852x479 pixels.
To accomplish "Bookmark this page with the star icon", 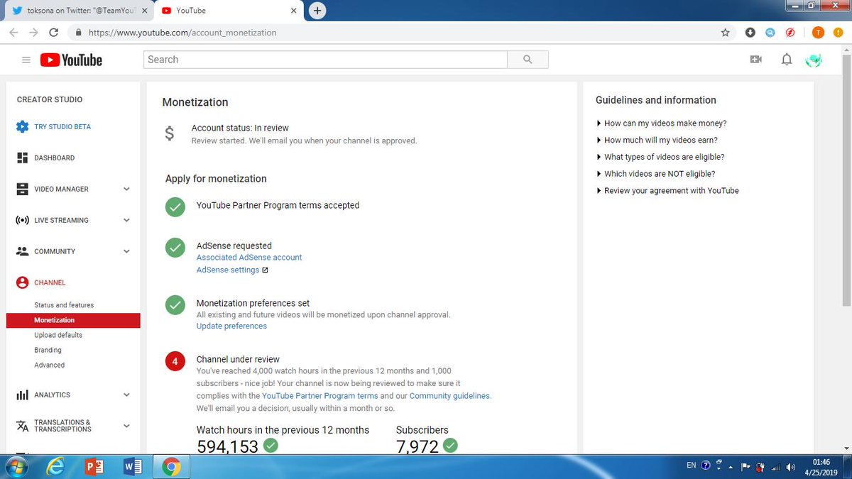I will (725, 33).
